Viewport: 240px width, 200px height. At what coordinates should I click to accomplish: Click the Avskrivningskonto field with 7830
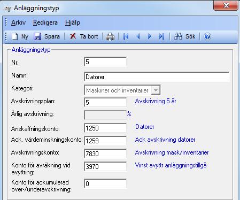click(x=105, y=153)
